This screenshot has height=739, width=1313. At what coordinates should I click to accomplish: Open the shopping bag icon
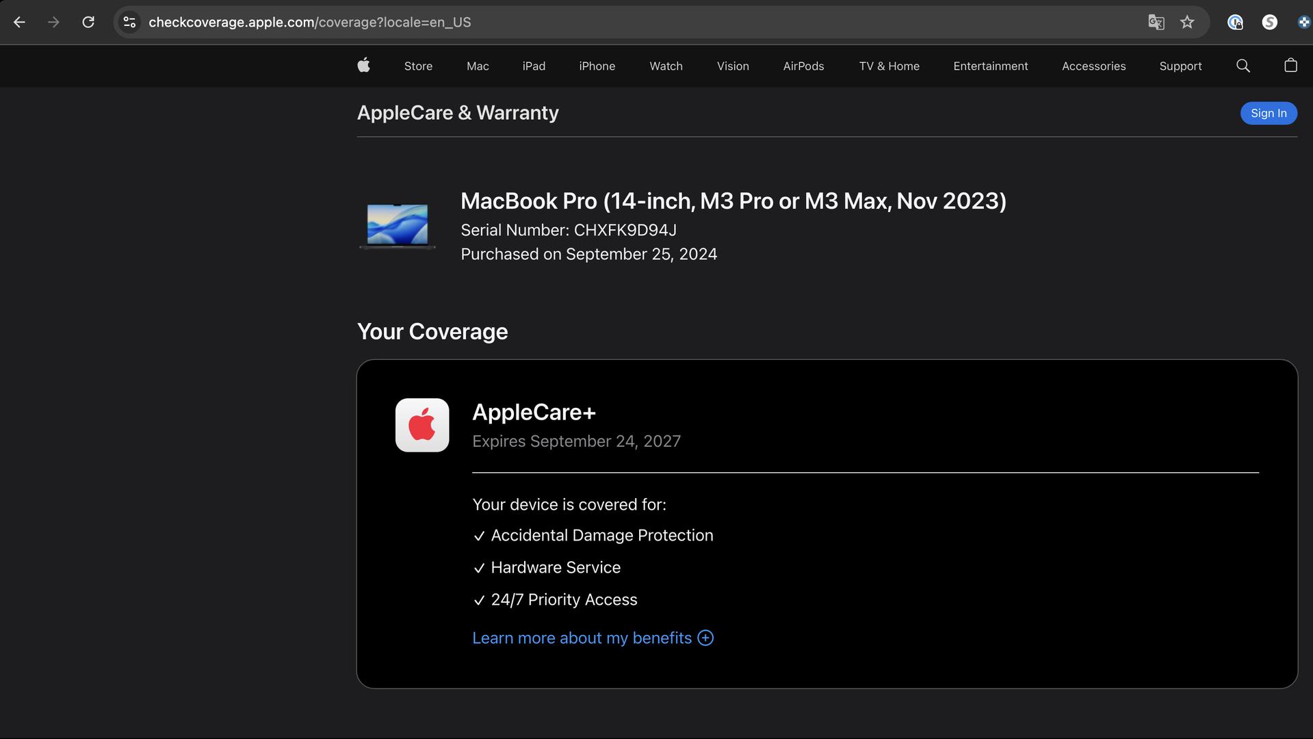tap(1290, 66)
